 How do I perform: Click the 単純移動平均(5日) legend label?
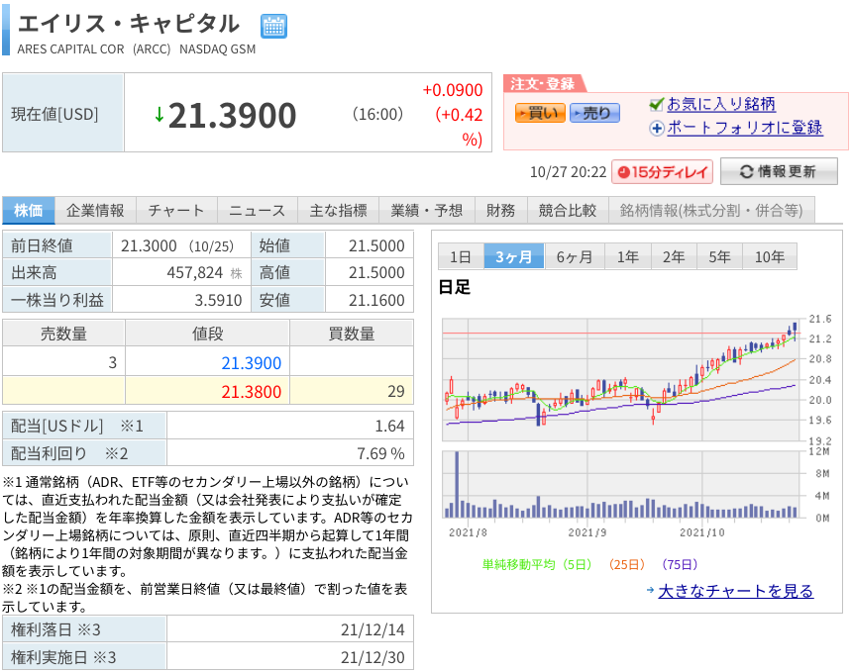pos(537,564)
